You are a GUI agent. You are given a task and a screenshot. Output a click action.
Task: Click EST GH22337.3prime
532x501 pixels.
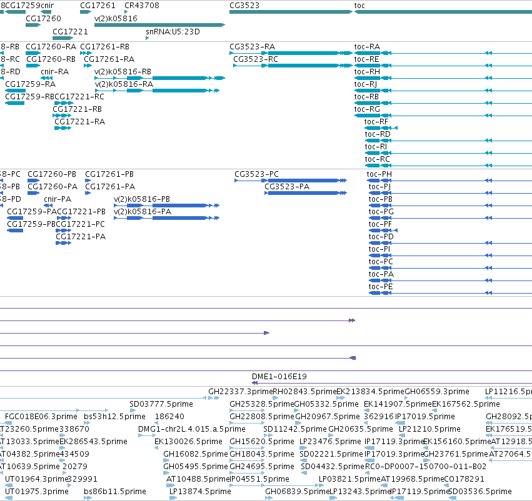pos(214,398)
